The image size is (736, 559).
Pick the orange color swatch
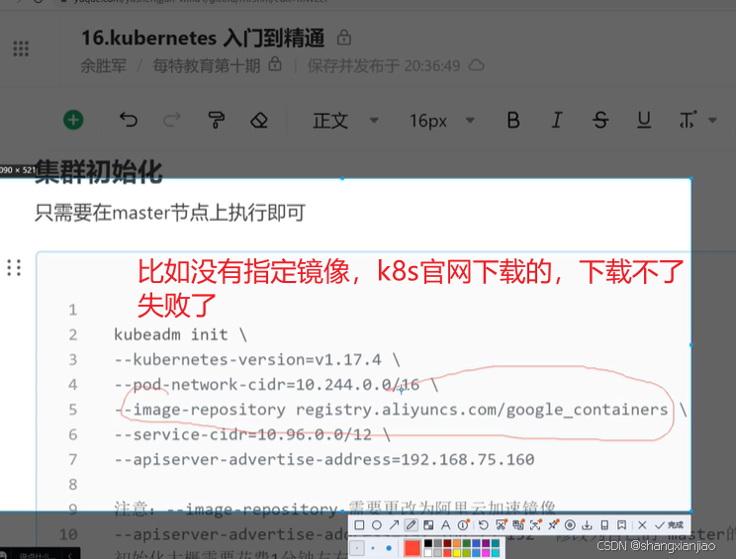[457, 543]
